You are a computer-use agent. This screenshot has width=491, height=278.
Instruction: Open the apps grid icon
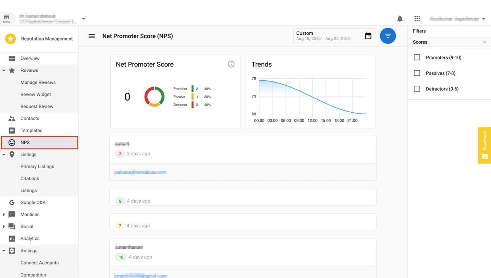point(417,19)
